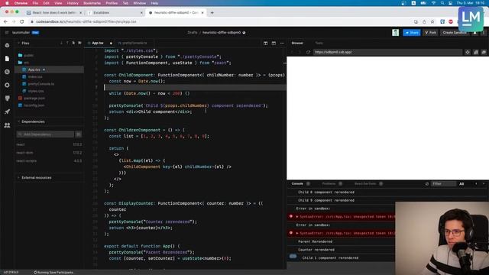Click the dependency list icon beside Add Dependency

[78, 134]
